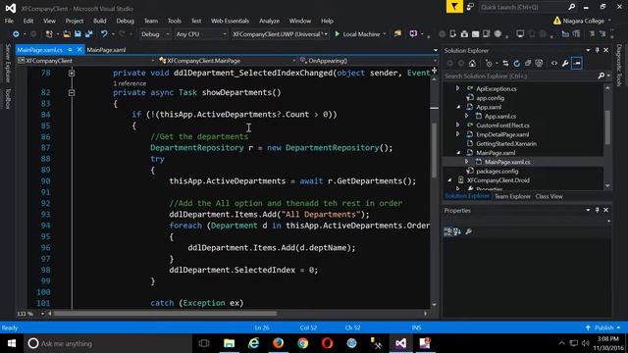Collapse the showDepartments method outline
The image size is (628, 353).
(72, 93)
